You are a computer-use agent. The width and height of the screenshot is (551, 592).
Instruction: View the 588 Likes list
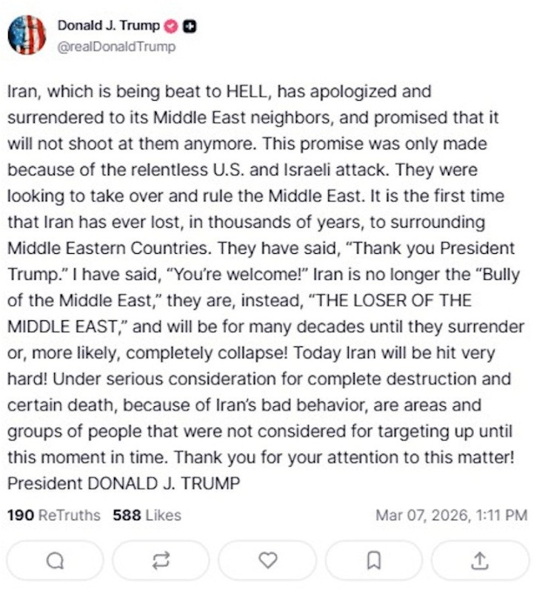147,515
